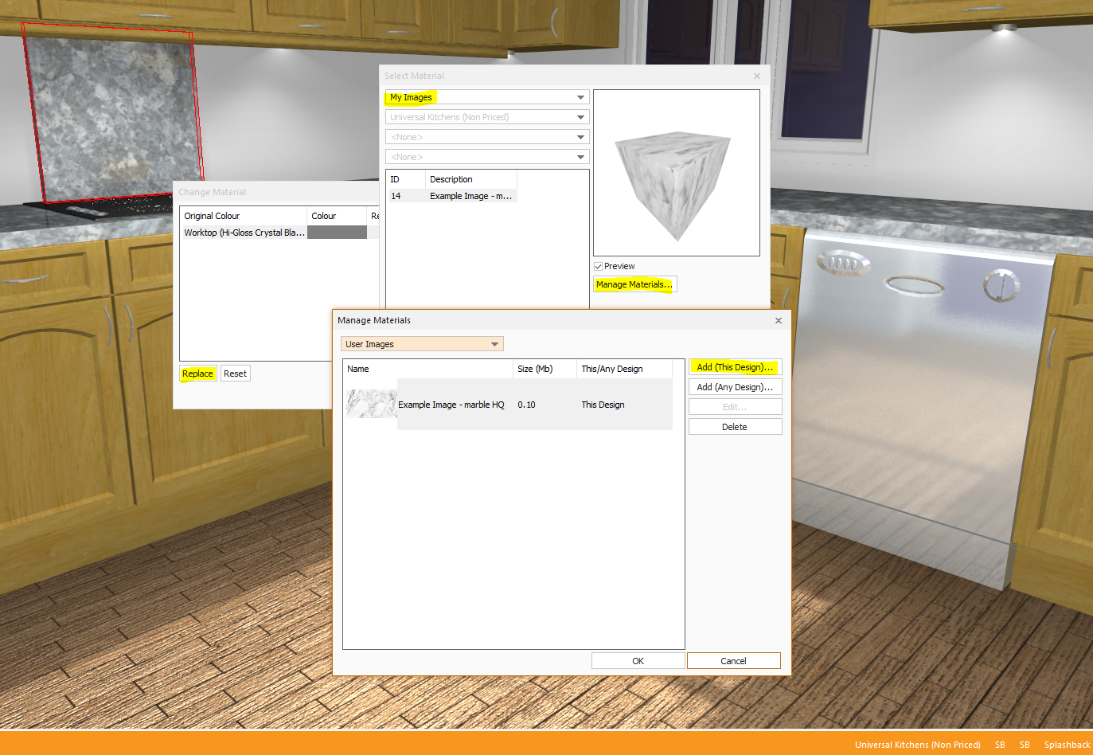1093x755 pixels.
Task: Close the Manage Materials dialog
Action: click(x=778, y=320)
